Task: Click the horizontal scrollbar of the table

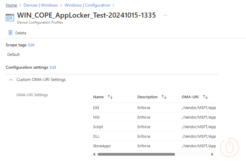Action: 136,154
